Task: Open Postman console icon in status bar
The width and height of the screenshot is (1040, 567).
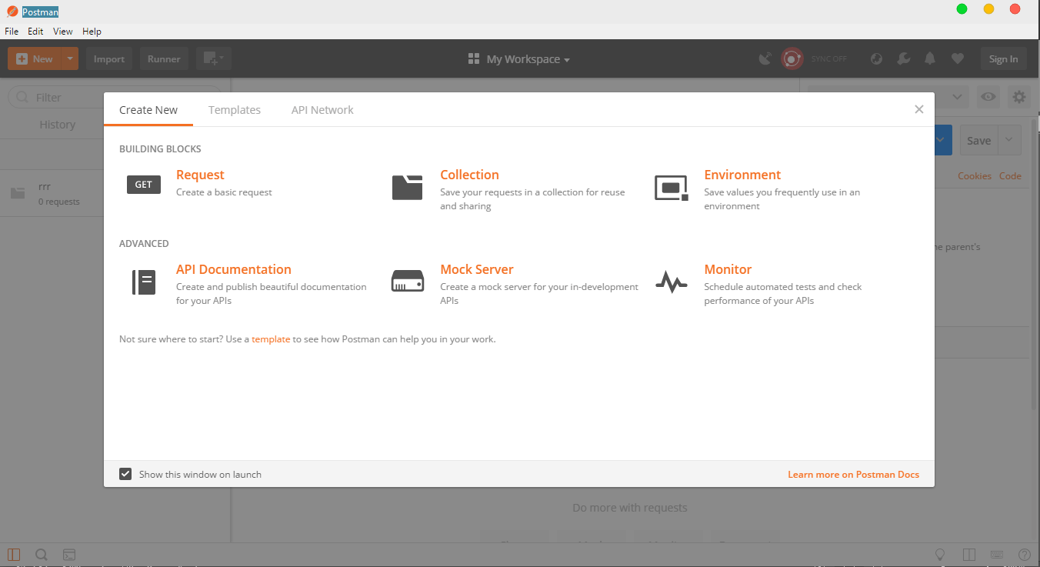Action: [x=69, y=554]
